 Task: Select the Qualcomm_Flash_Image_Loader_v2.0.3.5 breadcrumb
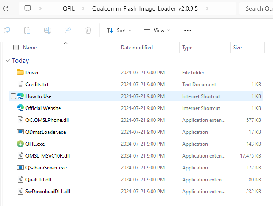[x=145, y=8]
